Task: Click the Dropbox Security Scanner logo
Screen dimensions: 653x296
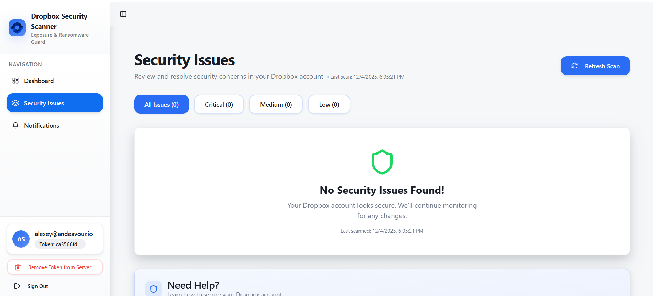Action: [x=17, y=28]
